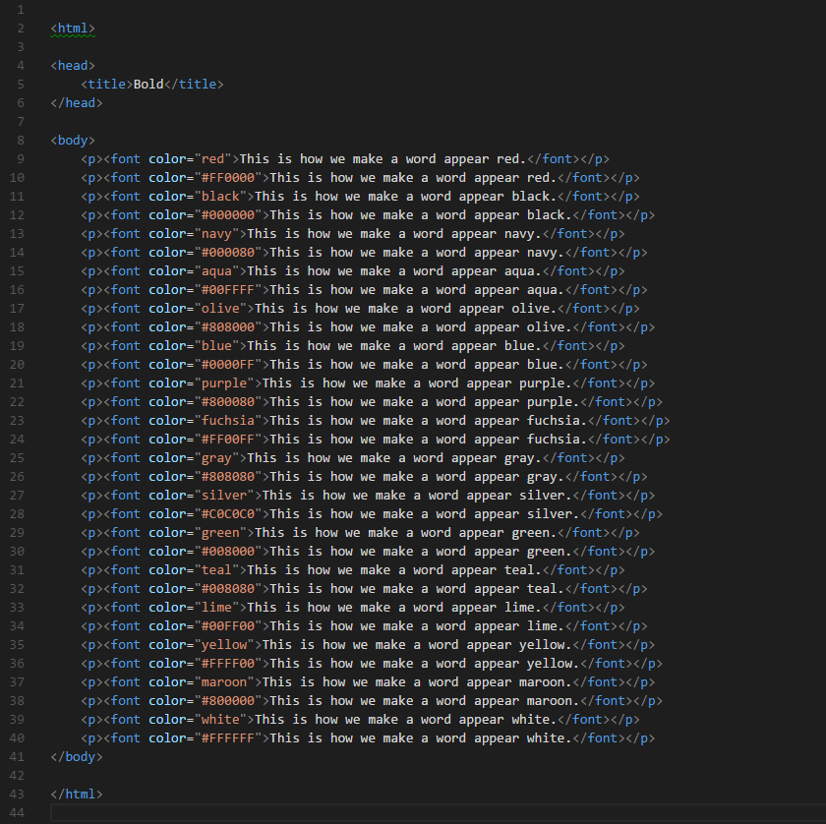The height and width of the screenshot is (824, 826).
Task: Click line number 31 in the gutter
Action: (x=17, y=570)
